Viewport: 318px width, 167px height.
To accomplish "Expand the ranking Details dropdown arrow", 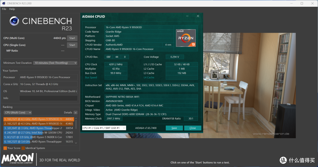I will point(75,113).
